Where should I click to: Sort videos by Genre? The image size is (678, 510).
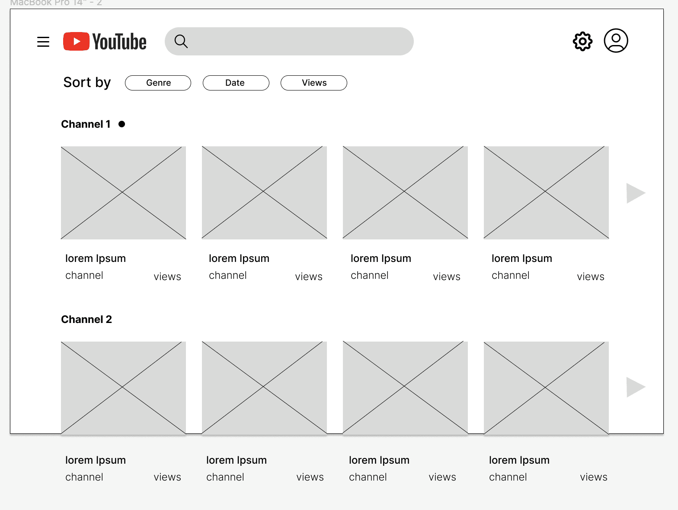point(158,83)
